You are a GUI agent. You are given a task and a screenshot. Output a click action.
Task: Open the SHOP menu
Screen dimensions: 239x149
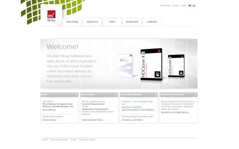(112, 22)
